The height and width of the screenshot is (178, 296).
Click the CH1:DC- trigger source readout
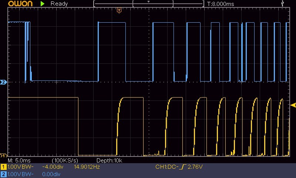[x=167, y=167]
